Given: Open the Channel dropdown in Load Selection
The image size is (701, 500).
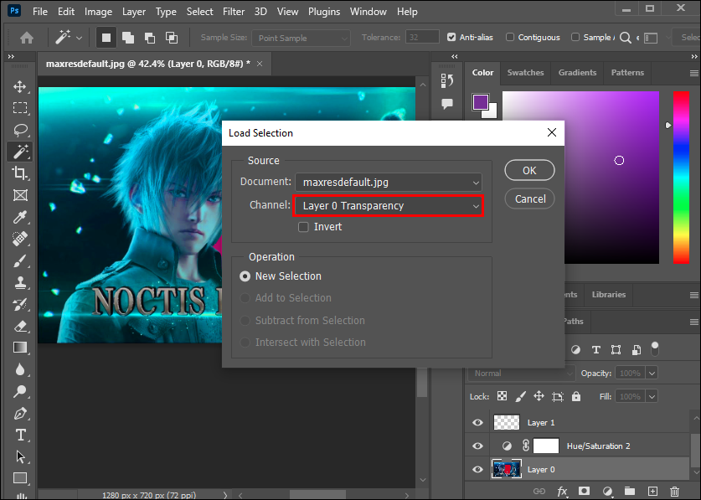Looking at the screenshot, I should click(x=388, y=206).
